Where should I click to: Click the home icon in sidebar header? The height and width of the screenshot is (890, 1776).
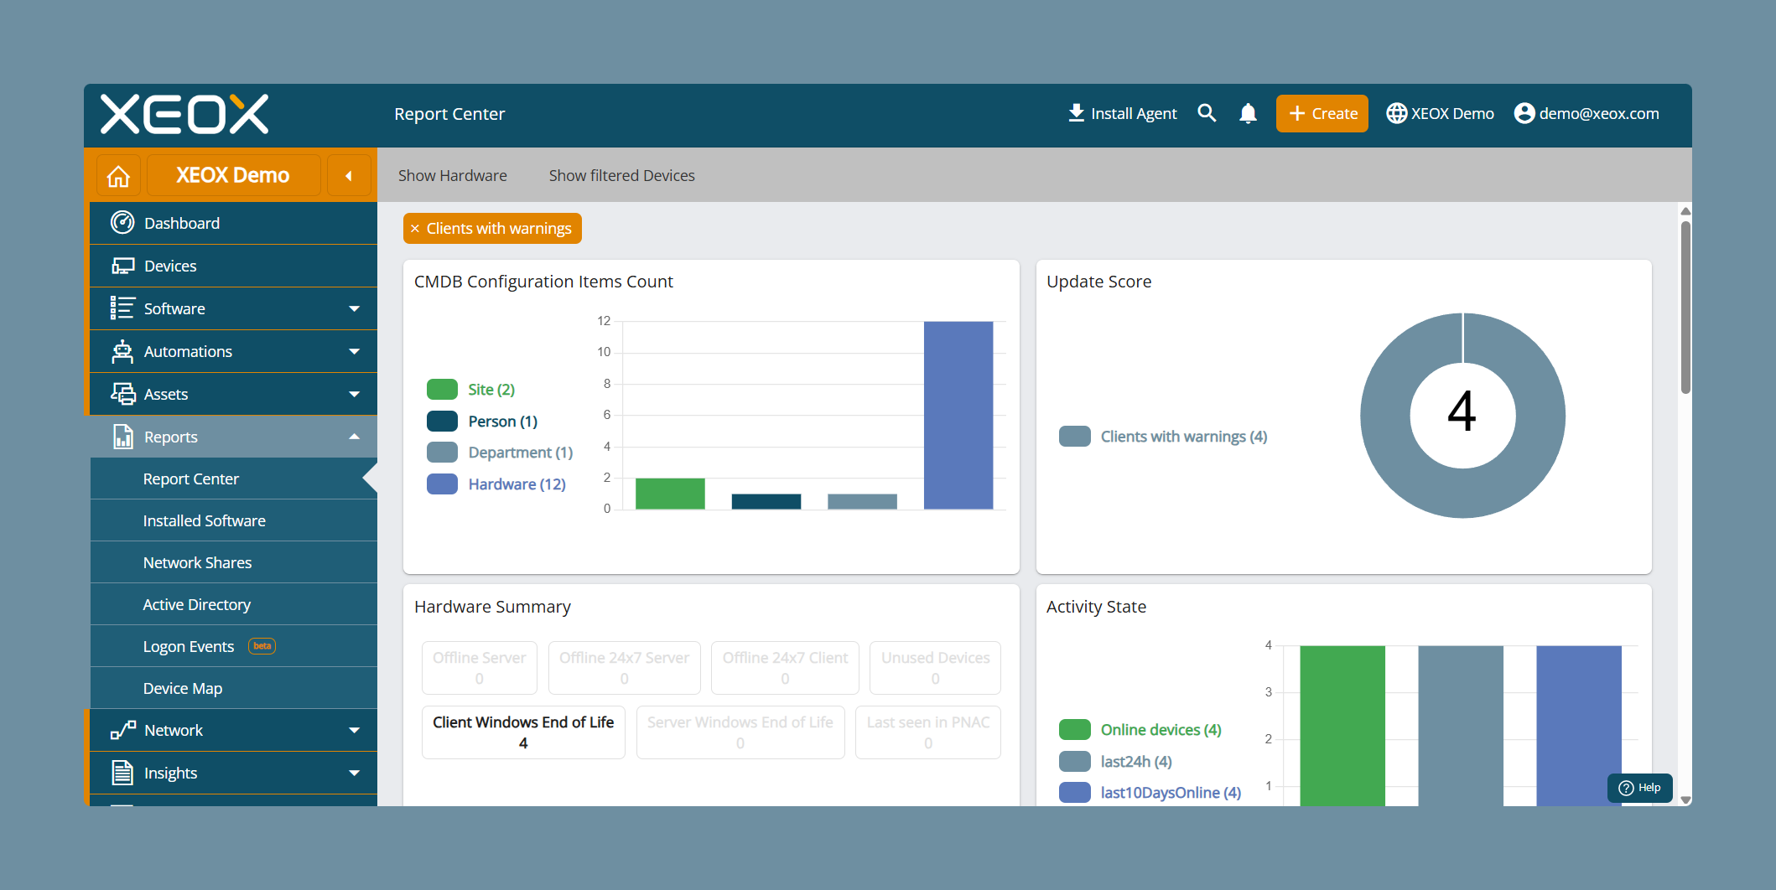coord(118,176)
